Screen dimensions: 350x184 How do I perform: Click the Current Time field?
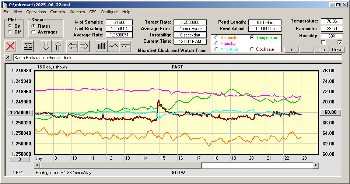(190, 42)
